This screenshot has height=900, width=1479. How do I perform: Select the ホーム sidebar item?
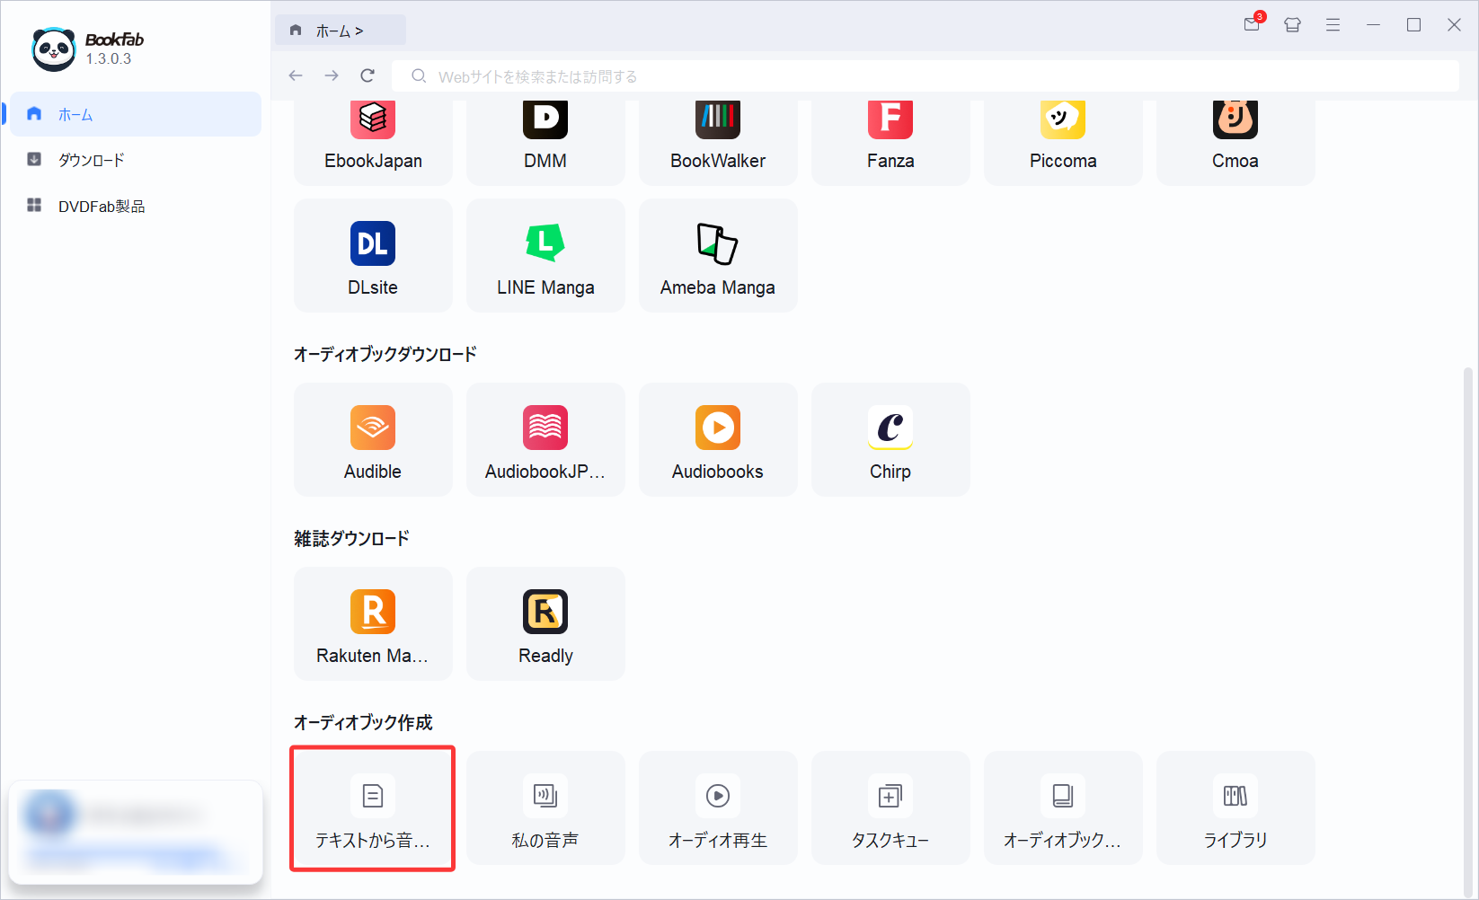136,114
